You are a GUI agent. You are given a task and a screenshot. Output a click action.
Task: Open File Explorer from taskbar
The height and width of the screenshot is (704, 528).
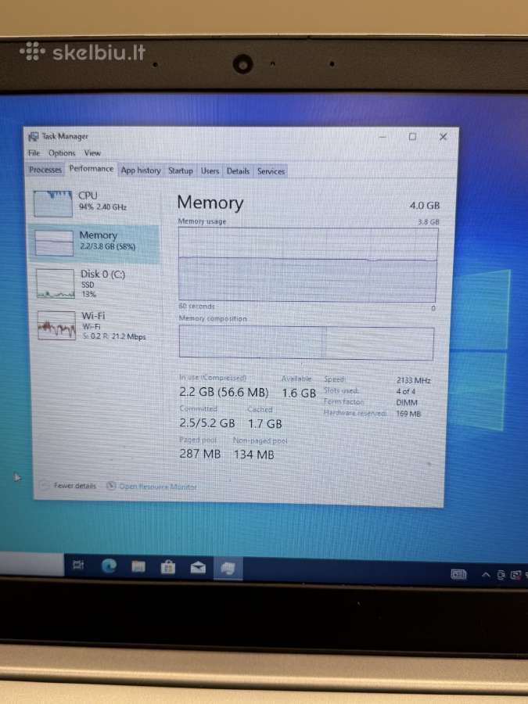(x=138, y=566)
